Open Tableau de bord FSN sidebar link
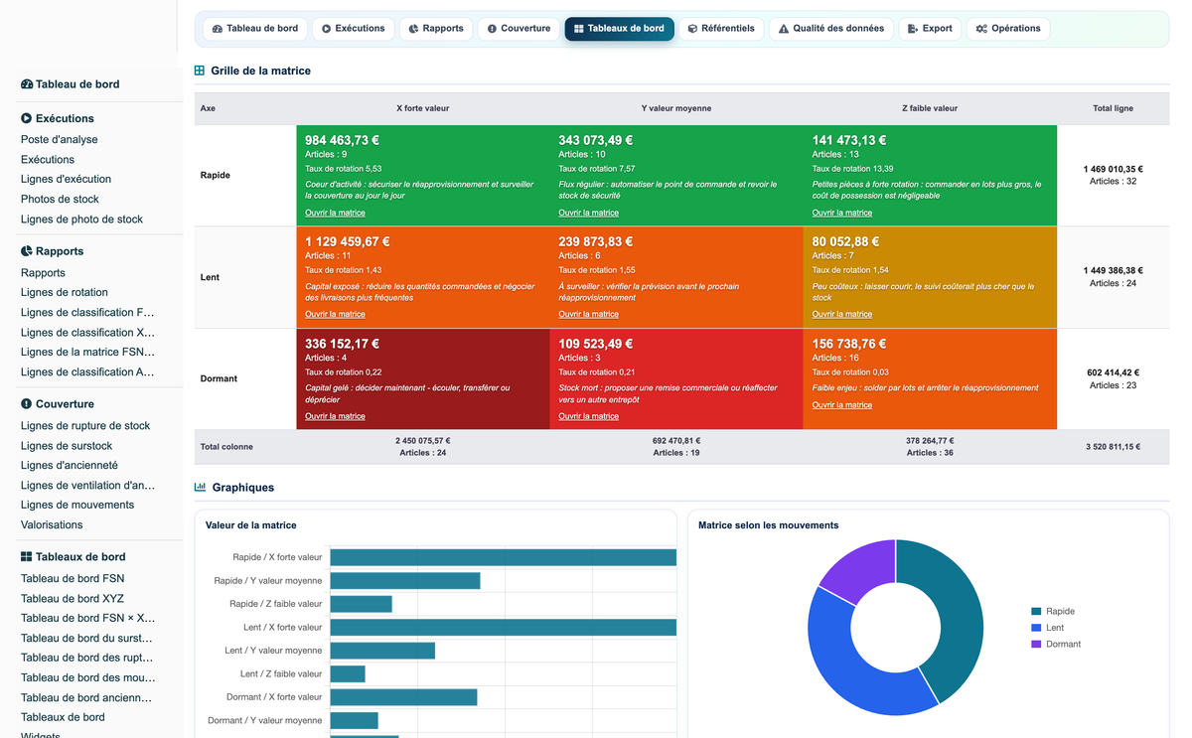The image size is (1192, 738). [x=73, y=579]
